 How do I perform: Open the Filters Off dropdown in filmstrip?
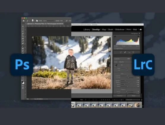click(x=133, y=100)
